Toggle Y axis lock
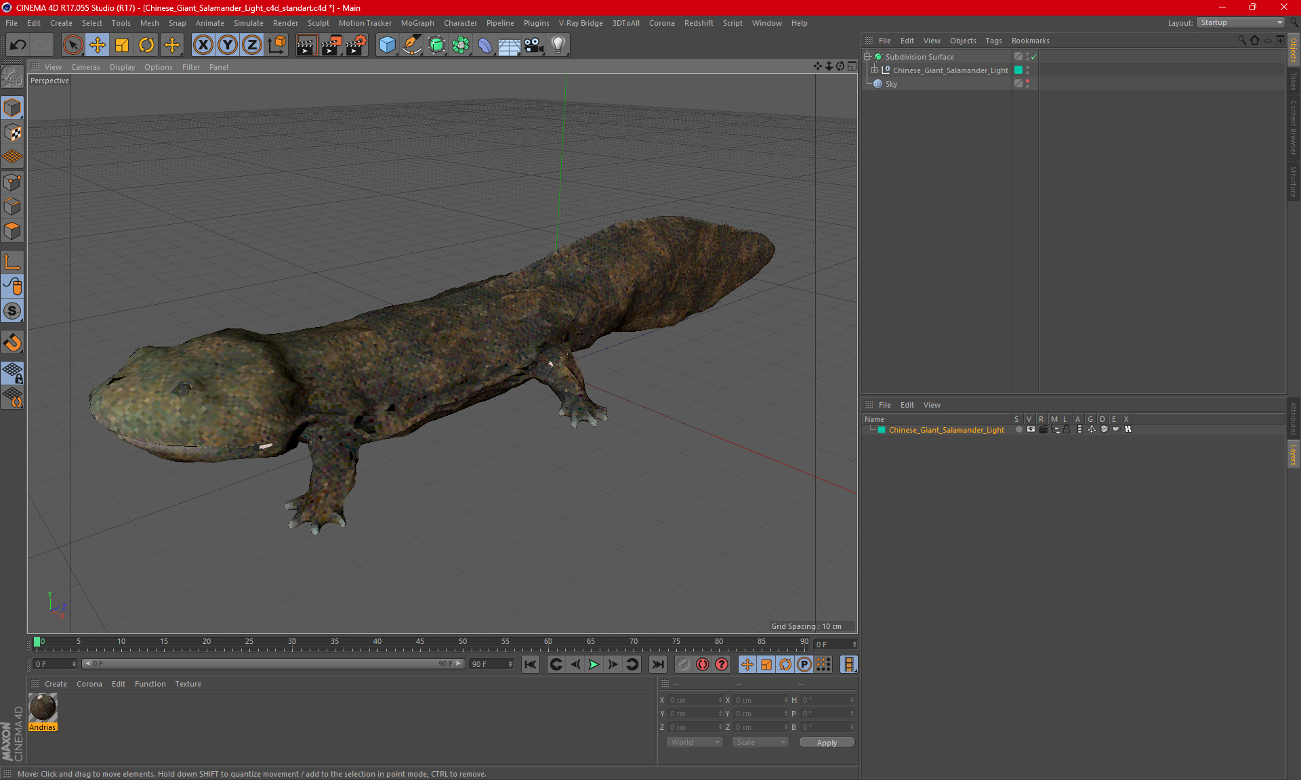The width and height of the screenshot is (1301, 780). (228, 45)
